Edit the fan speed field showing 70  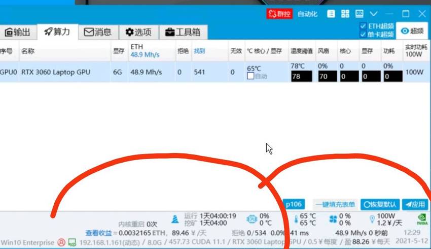coord(328,76)
